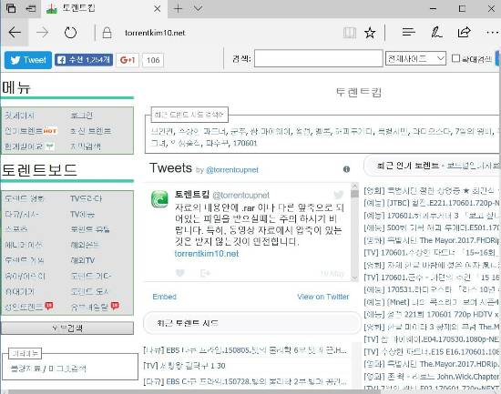
Task: Open [TV] seed entry ending 1 30
Action: pyautogui.click(x=184, y=366)
